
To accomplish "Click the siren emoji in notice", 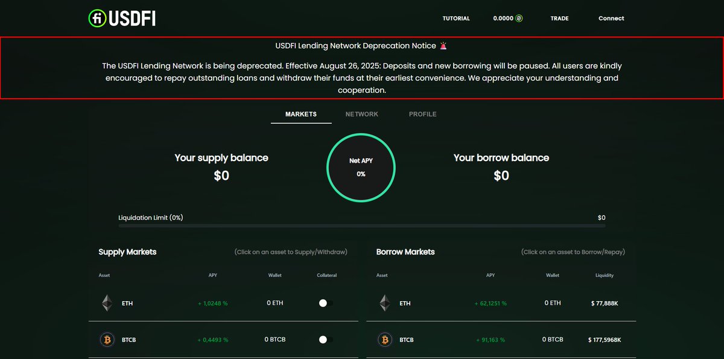I will (x=443, y=46).
